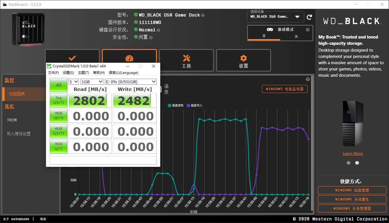Open help icon next to 安全性 闲置
This screenshot has width=389, height=223.
tap(151, 37)
